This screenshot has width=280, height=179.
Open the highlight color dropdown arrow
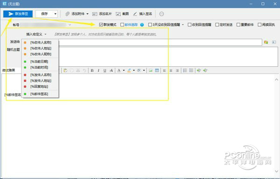(x=134, y=71)
